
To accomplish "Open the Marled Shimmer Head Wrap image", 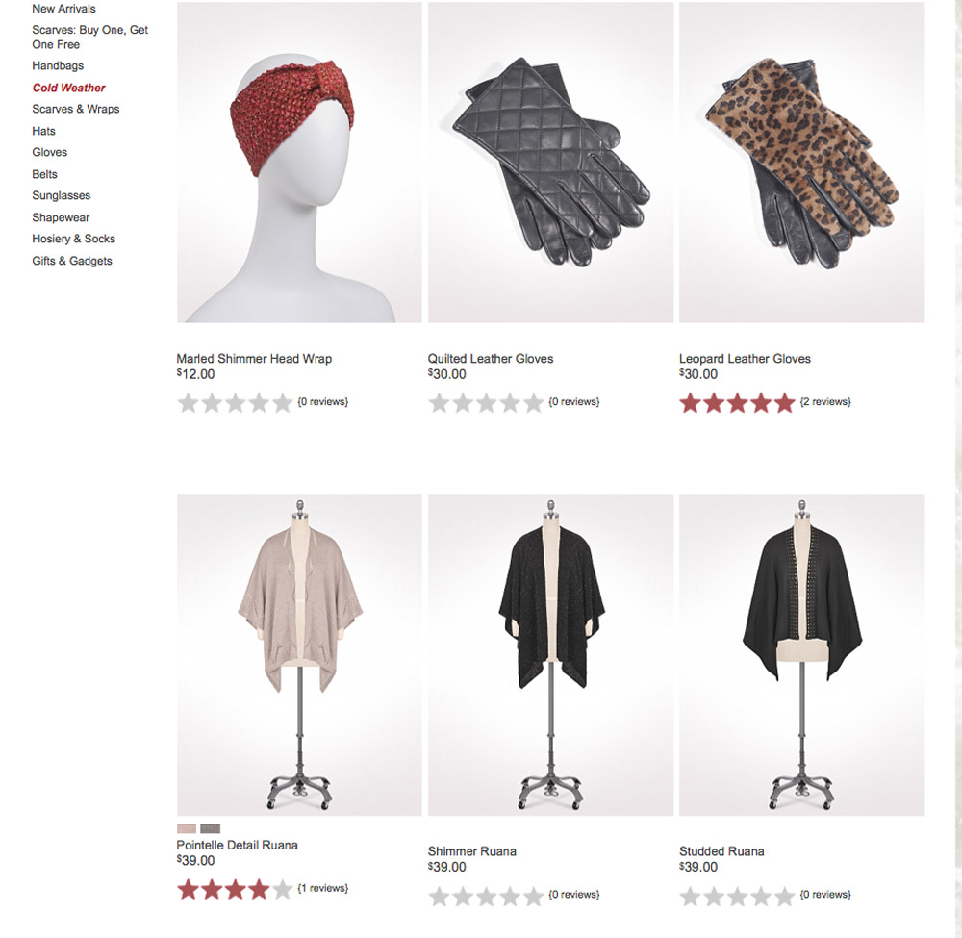I will pyautogui.click(x=299, y=163).
